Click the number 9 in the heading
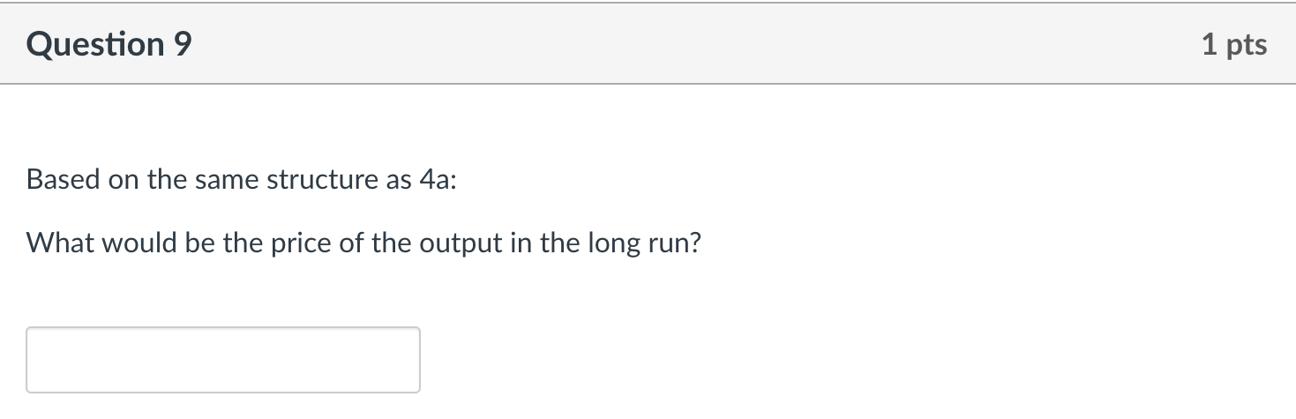The height and width of the screenshot is (419, 1296). 182,44
